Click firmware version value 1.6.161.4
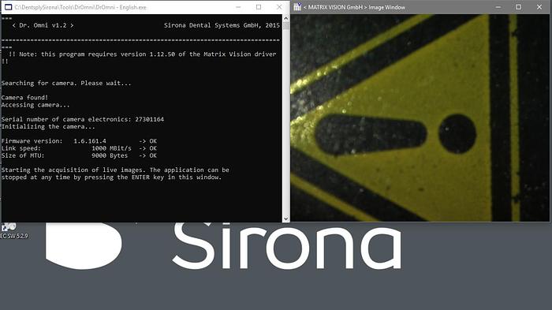552x310 pixels. click(x=90, y=141)
